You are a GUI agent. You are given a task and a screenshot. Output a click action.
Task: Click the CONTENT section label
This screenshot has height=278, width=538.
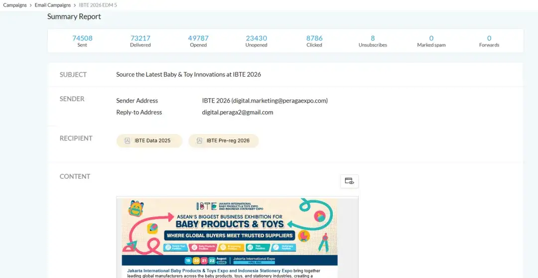point(75,176)
